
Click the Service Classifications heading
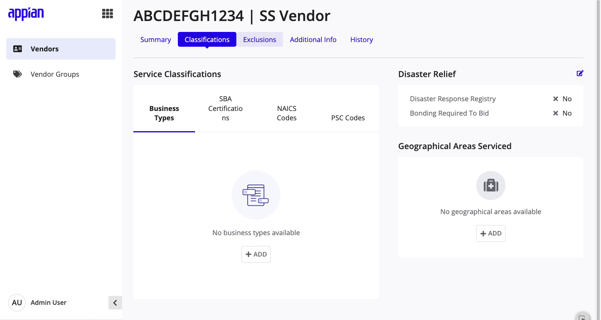177,74
